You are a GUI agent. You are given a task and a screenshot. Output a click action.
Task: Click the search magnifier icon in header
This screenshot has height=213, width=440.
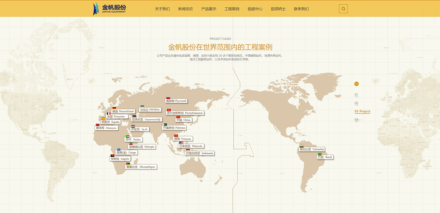click(343, 9)
